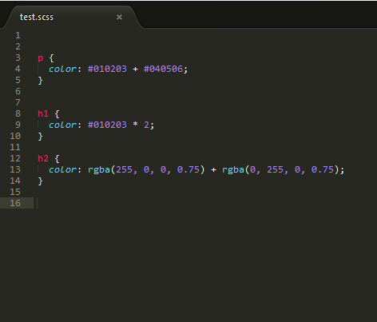Click the 255 in the first rgba
The height and width of the screenshot is (322, 377).
pyautogui.click(x=124, y=169)
